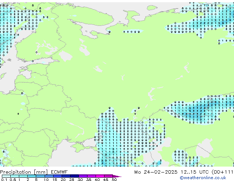Click the legend value 10

pyautogui.click(x=46, y=180)
